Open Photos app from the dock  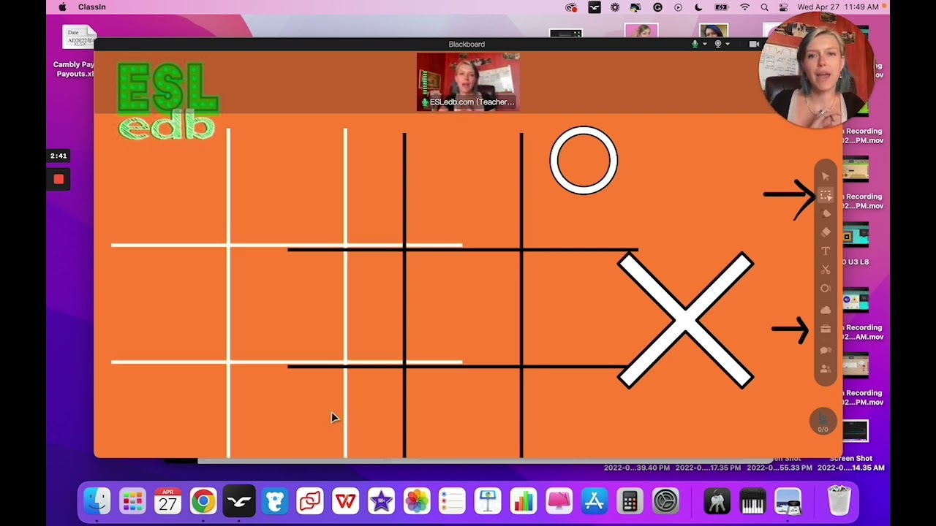417,502
